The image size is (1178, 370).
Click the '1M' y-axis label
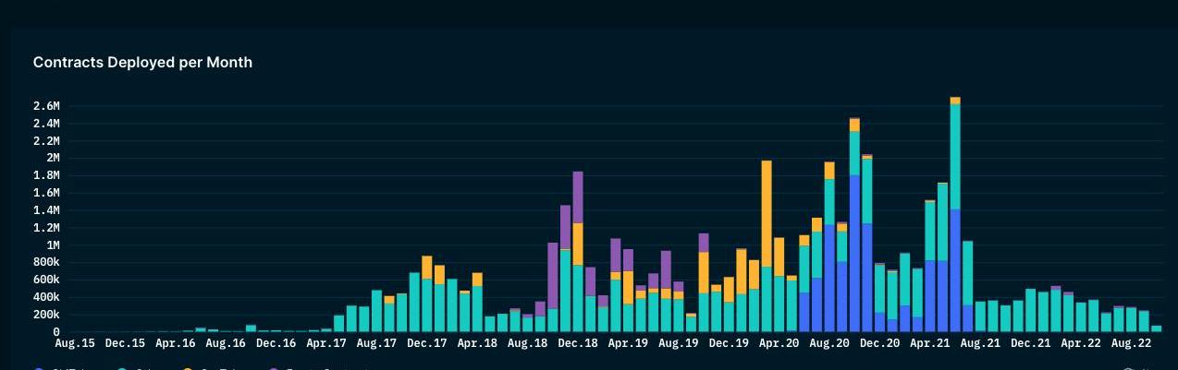point(53,245)
